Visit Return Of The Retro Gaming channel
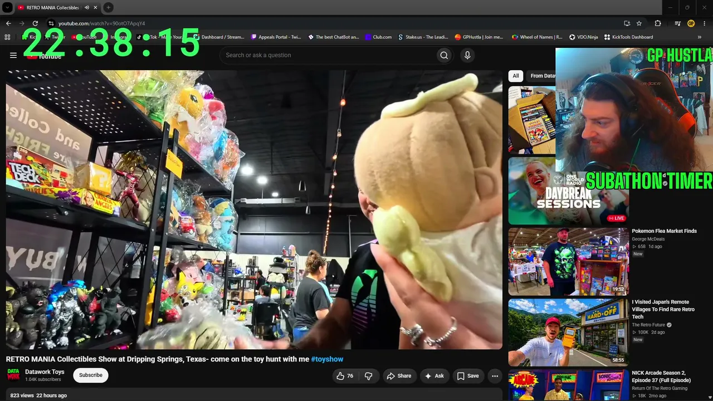 click(x=660, y=388)
